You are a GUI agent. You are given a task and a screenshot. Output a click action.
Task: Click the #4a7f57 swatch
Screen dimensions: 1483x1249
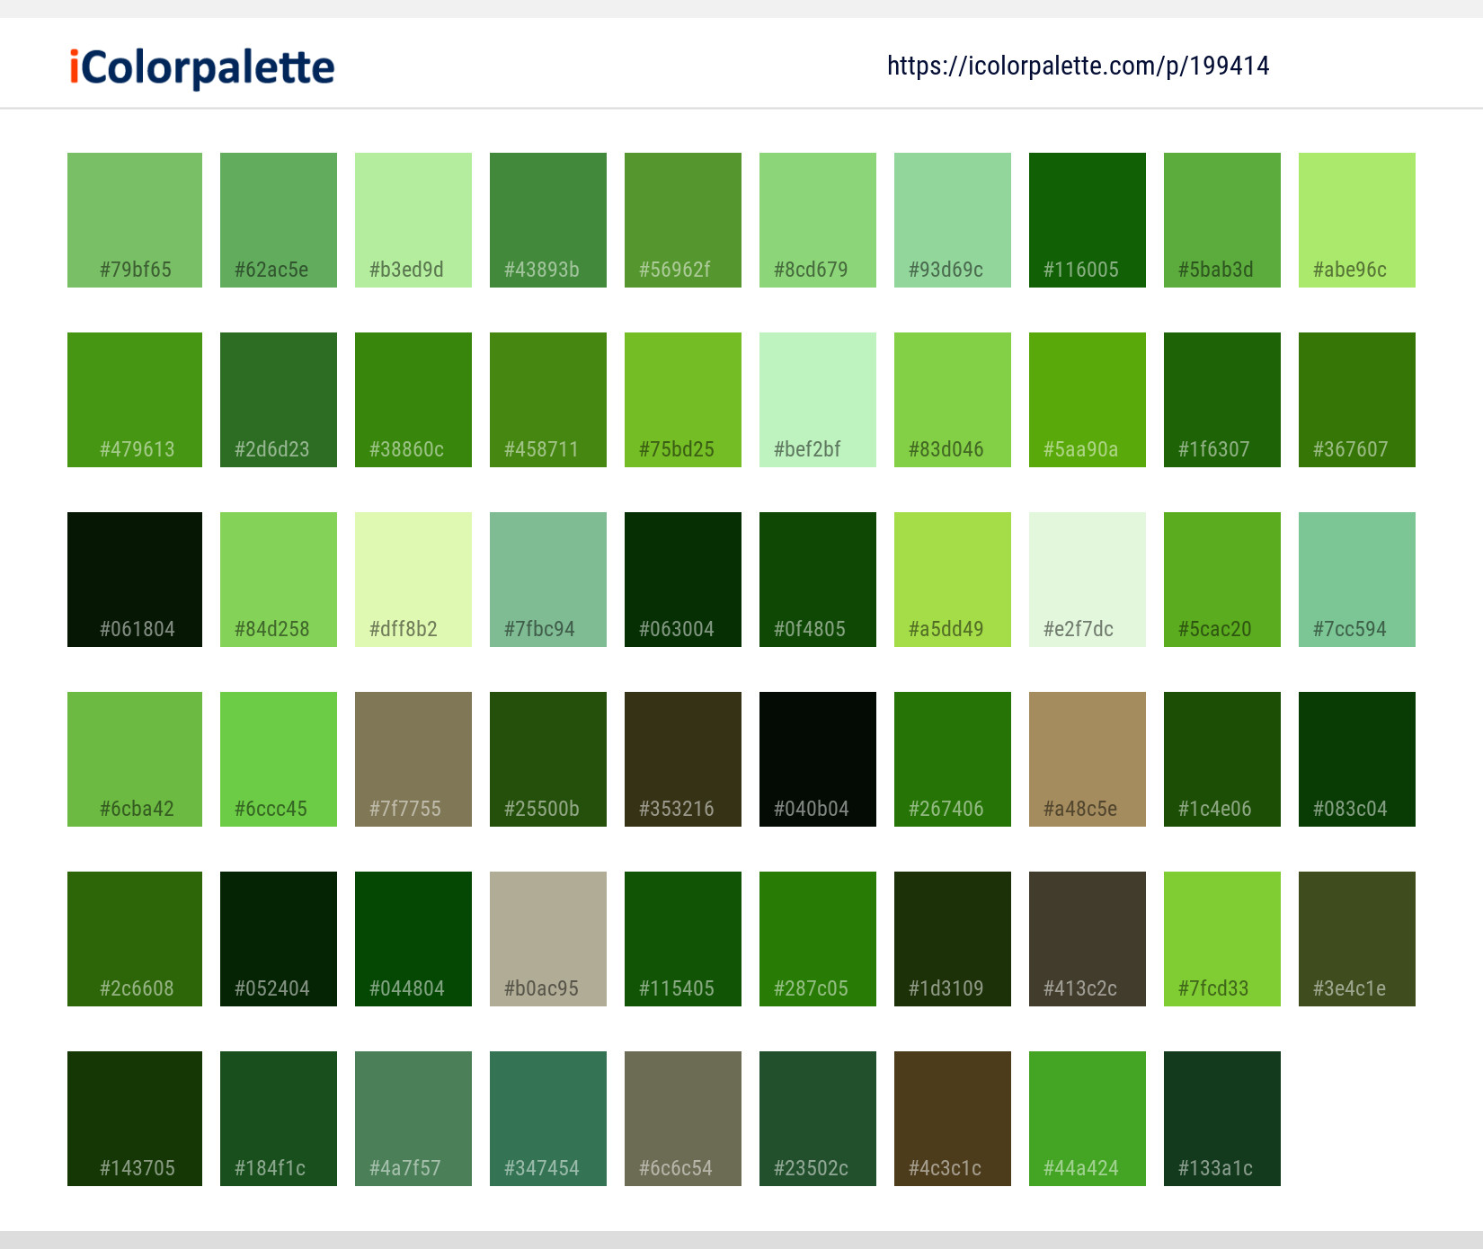pyautogui.click(x=413, y=1119)
